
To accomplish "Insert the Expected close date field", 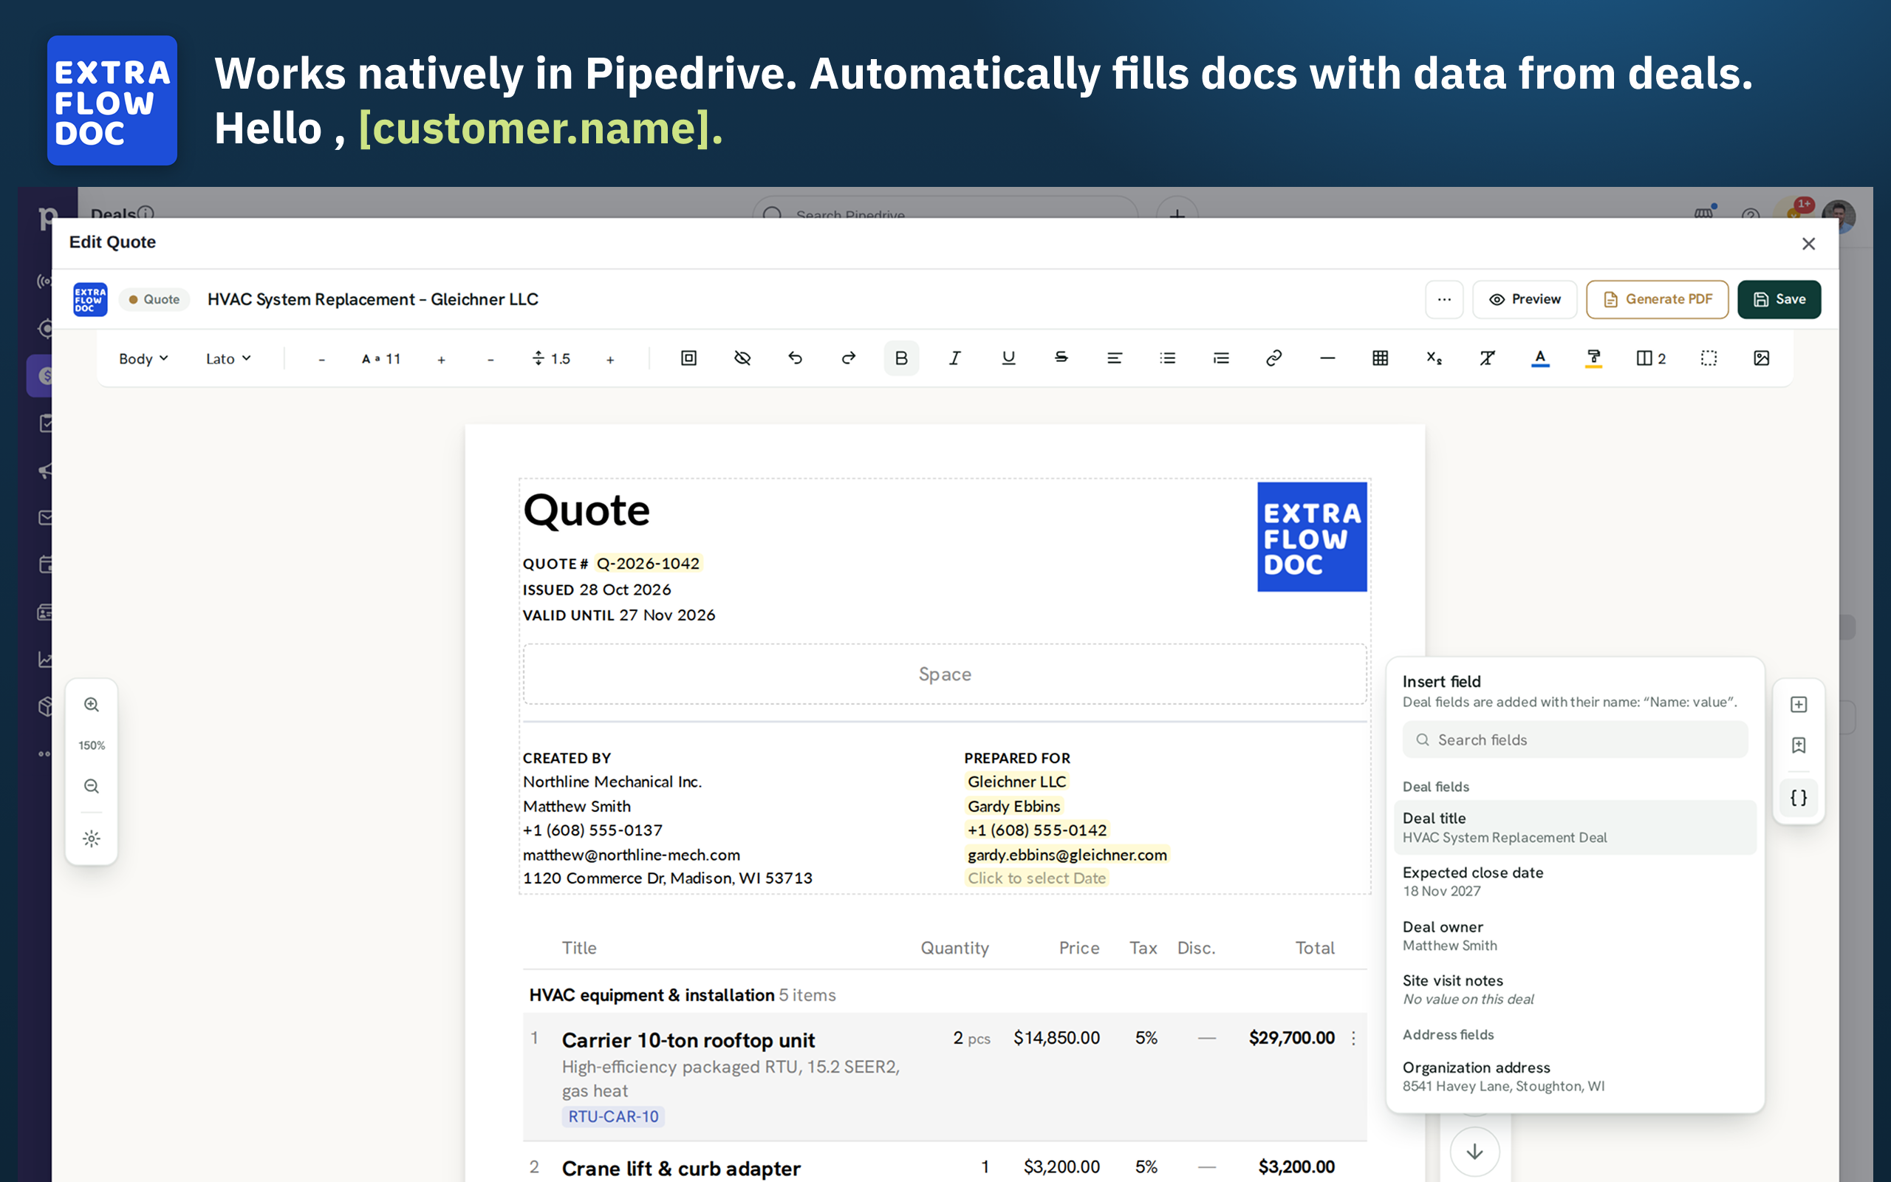I will 1574,881.
